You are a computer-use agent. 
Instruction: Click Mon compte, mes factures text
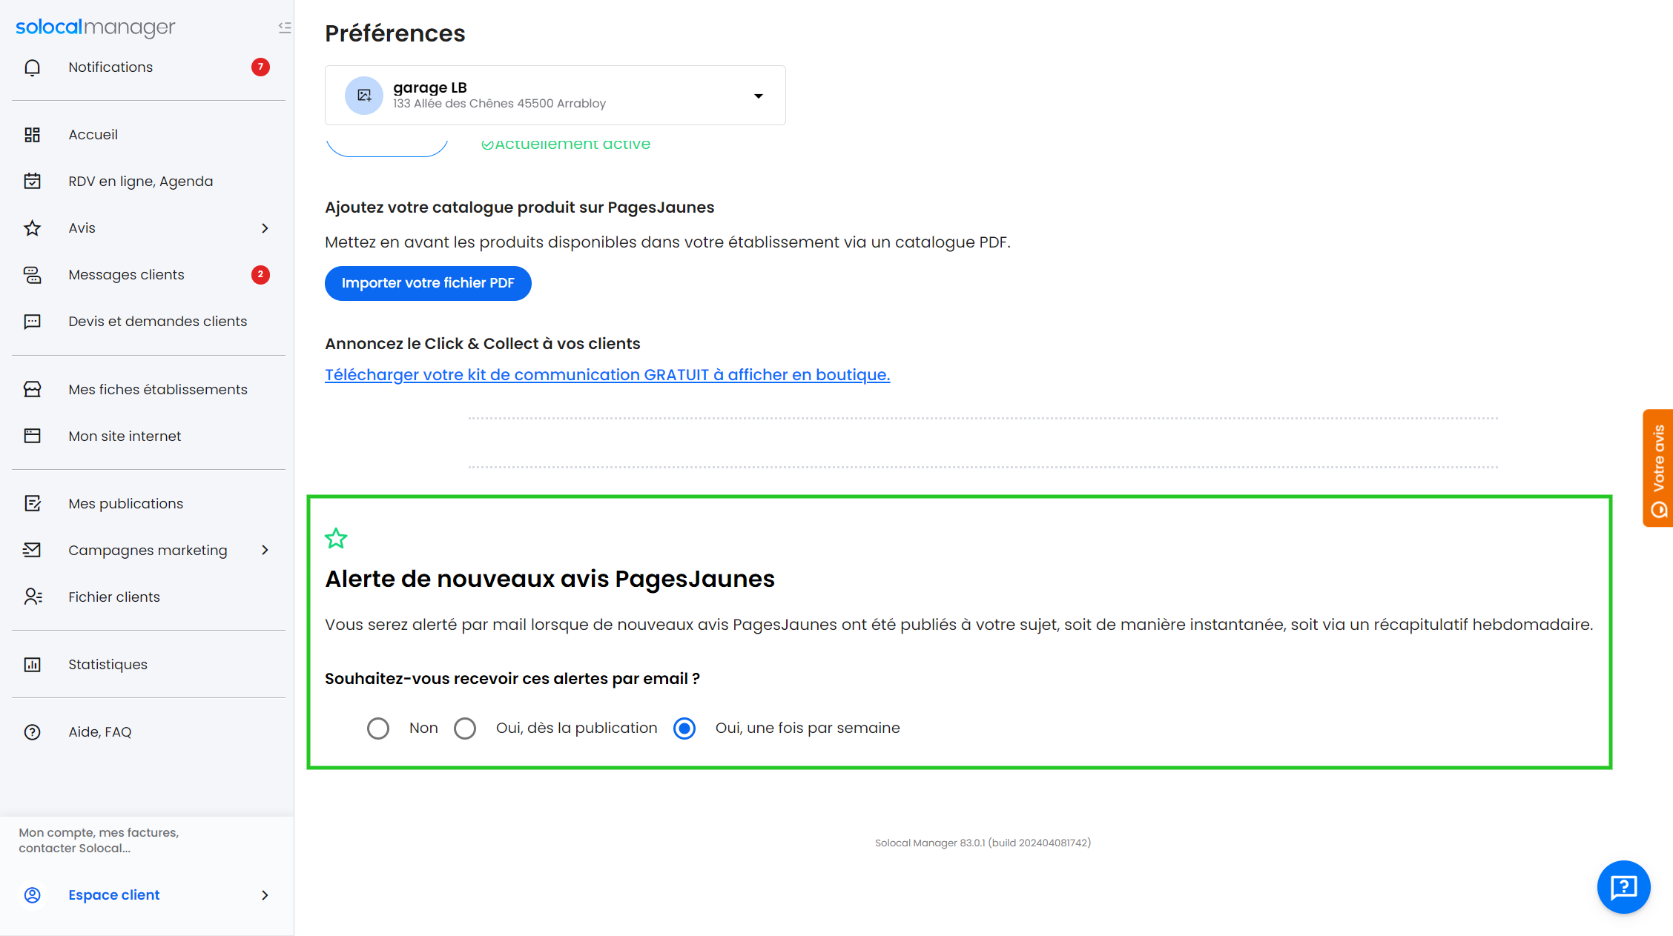coord(99,840)
